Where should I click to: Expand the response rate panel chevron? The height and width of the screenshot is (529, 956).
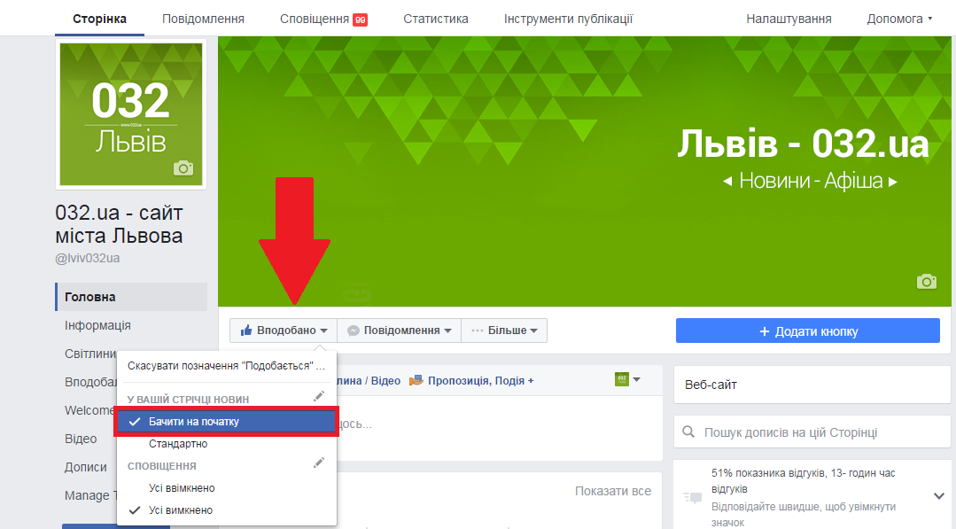[x=939, y=496]
